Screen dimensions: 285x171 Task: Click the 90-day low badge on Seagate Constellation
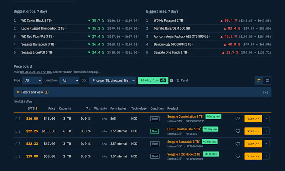coord(213,116)
